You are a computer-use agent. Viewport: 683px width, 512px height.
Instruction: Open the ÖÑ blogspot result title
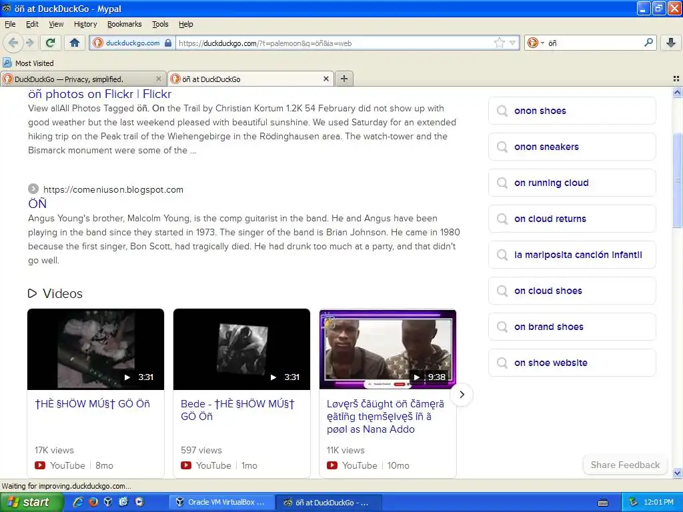[37, 204]
